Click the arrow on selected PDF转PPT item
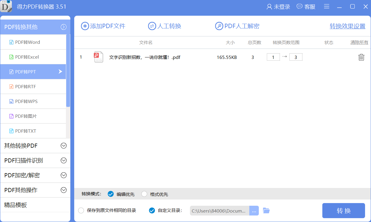 tap(60, 72)
